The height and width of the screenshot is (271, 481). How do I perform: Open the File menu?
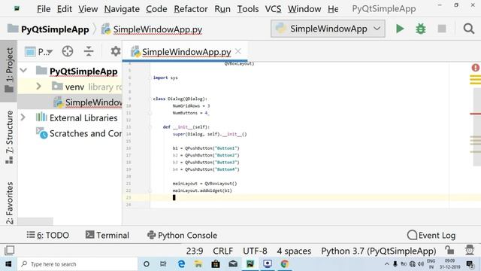[x=44, y=9]
